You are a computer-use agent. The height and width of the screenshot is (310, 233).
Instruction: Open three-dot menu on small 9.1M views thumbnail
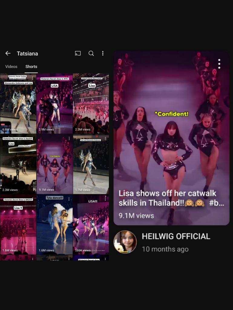click(69, 139)
